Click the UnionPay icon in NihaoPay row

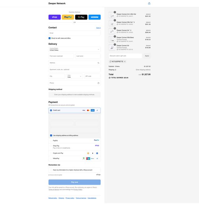click(88, 159)
